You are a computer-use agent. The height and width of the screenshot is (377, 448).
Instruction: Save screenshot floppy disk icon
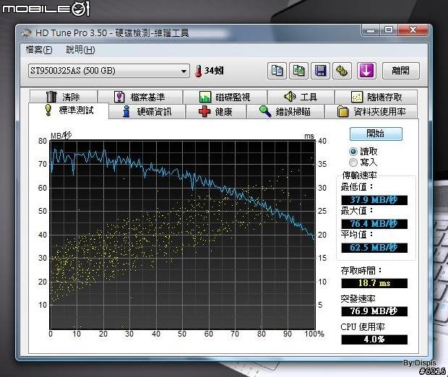[320, 71]
